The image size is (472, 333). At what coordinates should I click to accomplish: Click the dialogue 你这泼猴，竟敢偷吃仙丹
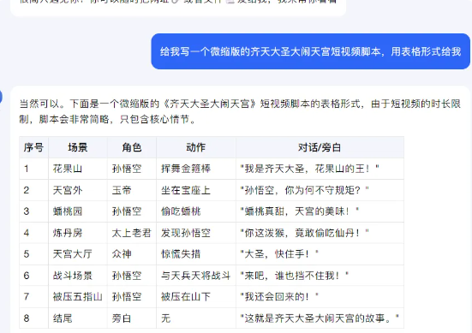tap(320, 233)
